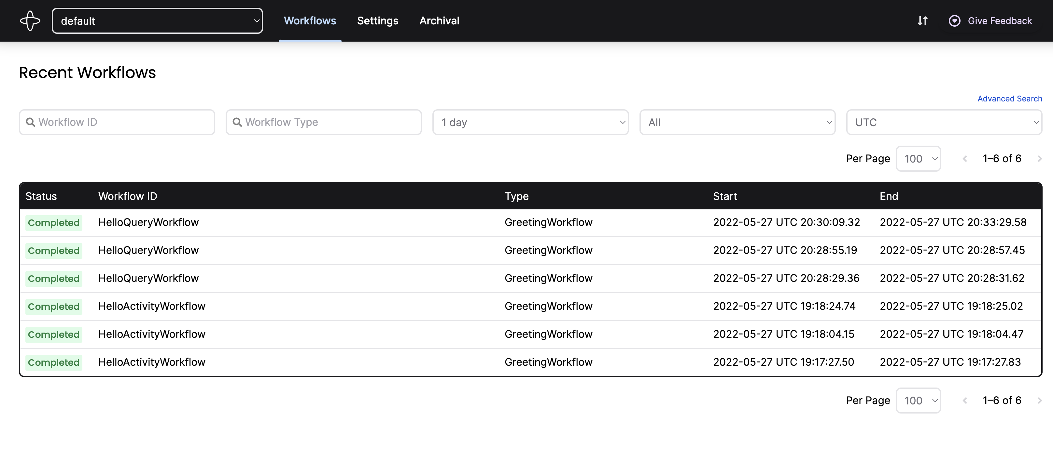Open the UTC timezone selector
This screenshot has height=474, width=1053.
pos(944,122)
